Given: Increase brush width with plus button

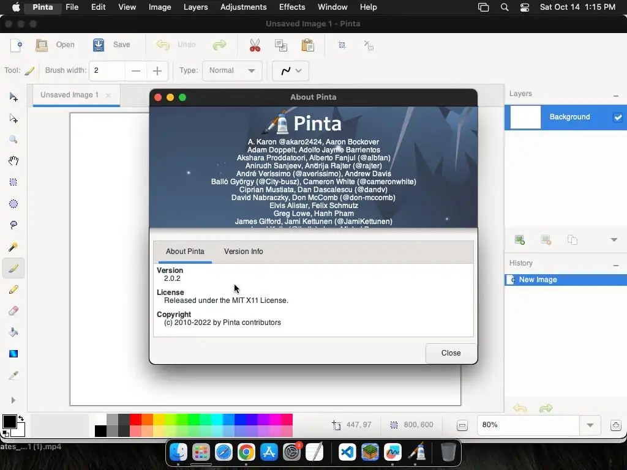Looking at the screenshot, I should pos(157,71).
